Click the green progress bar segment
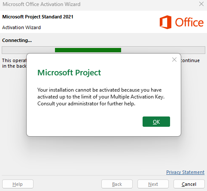Viewport: 207px width, 191px height. (88, 50)
